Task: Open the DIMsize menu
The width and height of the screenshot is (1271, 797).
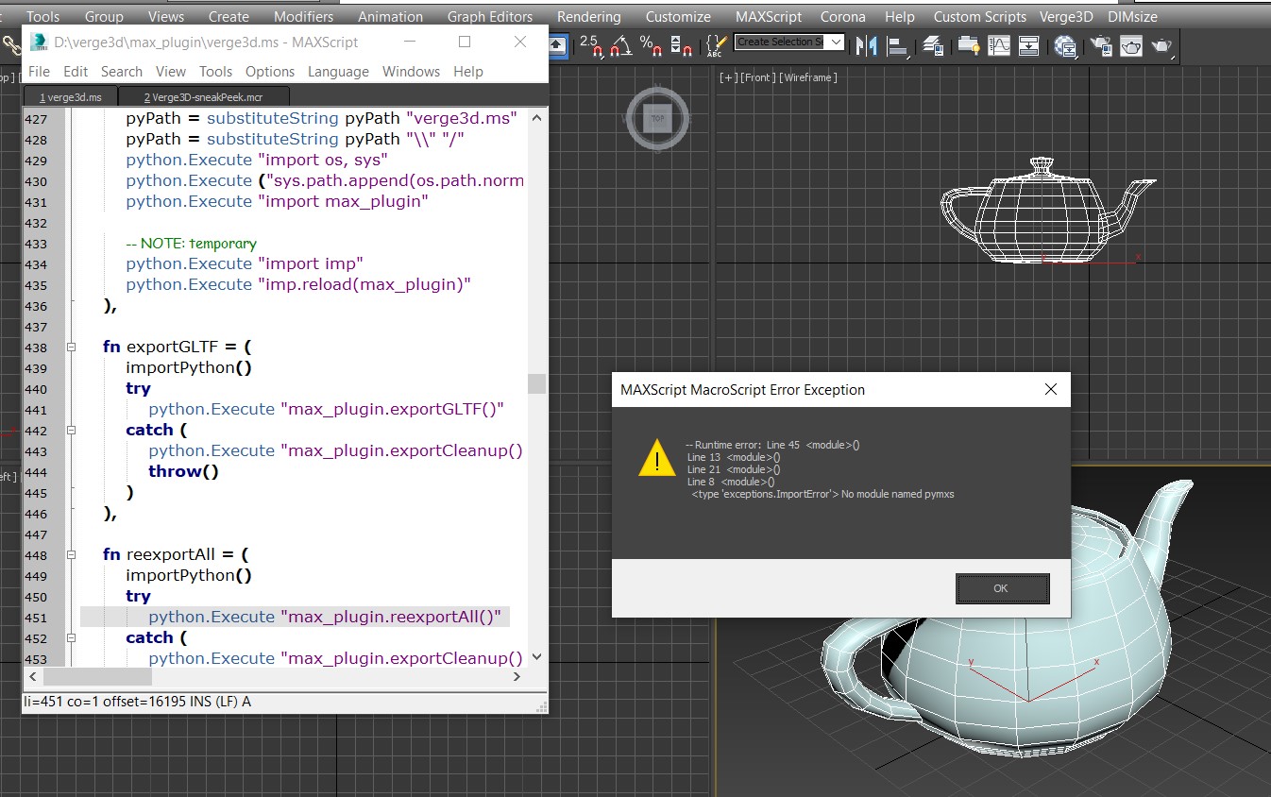Action: click(x=1132, y=17)
